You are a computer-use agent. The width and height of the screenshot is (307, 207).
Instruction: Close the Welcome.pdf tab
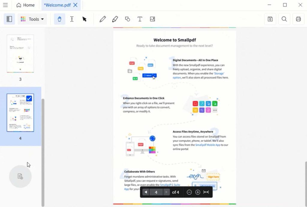[75, 5]
